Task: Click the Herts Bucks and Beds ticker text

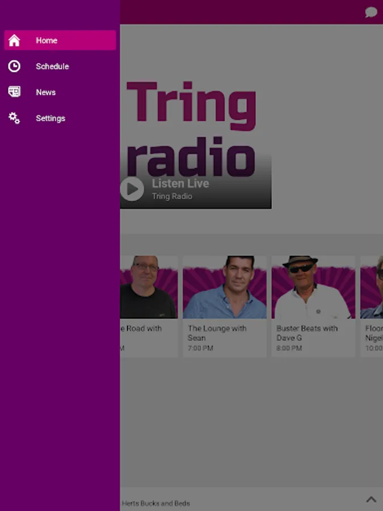Action: (x=155, y=503)
